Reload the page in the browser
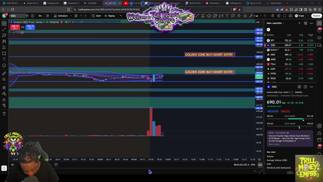The height and width of the screenshot is (182, 323). (x=13, y=10)
